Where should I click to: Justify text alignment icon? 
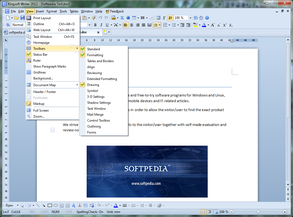tap(144, 25)
